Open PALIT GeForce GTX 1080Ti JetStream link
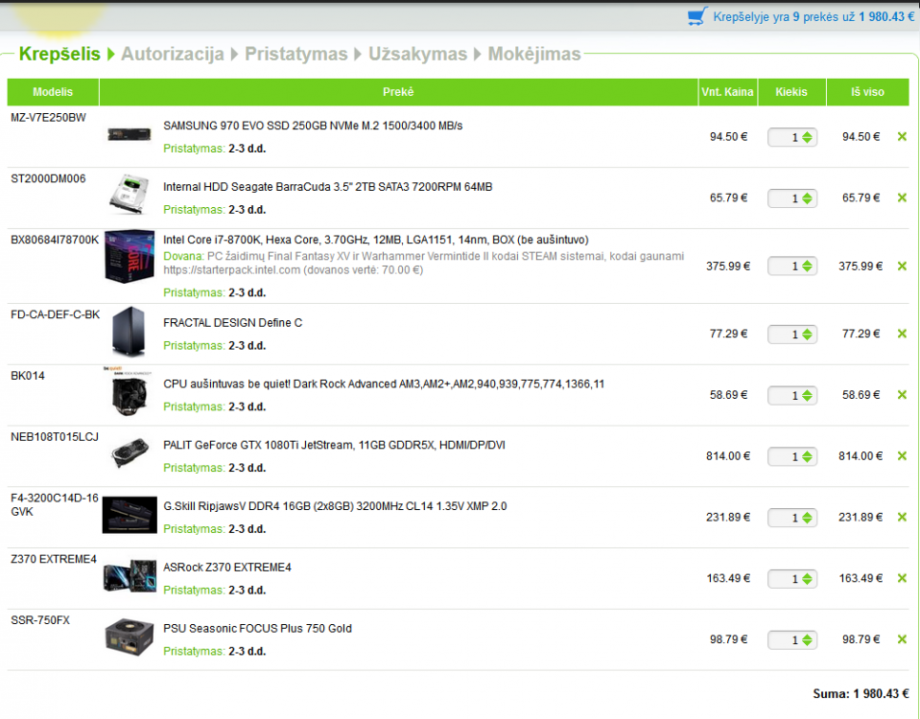Viewport: 920px width, 719px height. click(335, 445)
